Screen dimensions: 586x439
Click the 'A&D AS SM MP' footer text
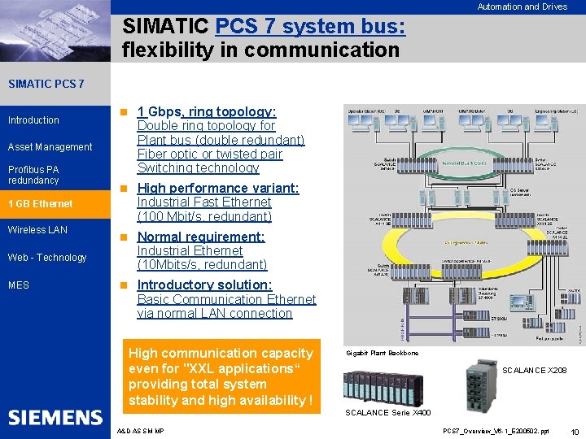pos(141,431)
